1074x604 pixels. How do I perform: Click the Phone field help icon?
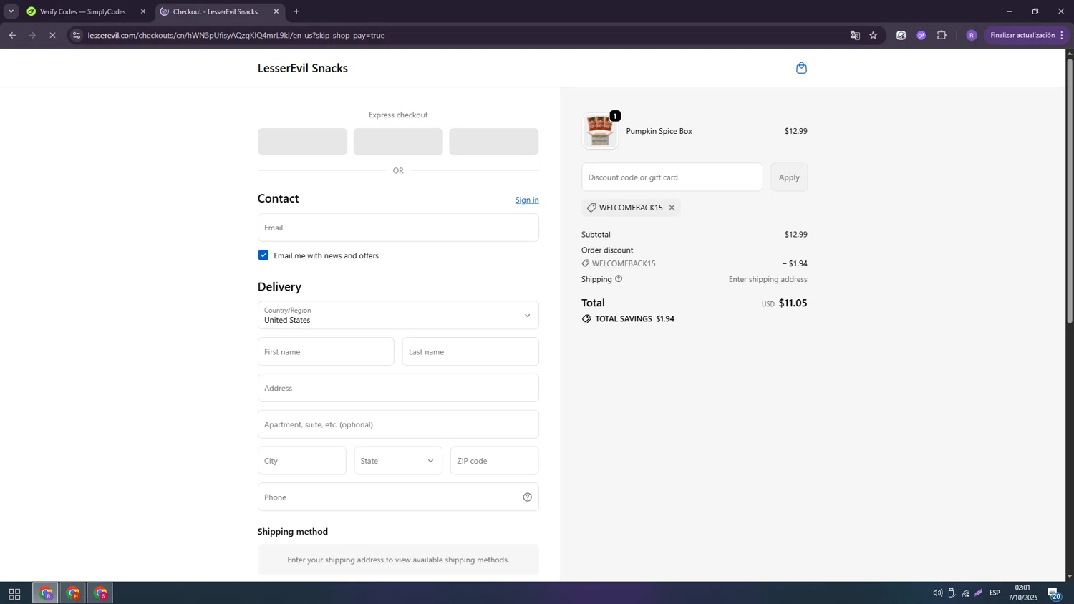(527, 497)
